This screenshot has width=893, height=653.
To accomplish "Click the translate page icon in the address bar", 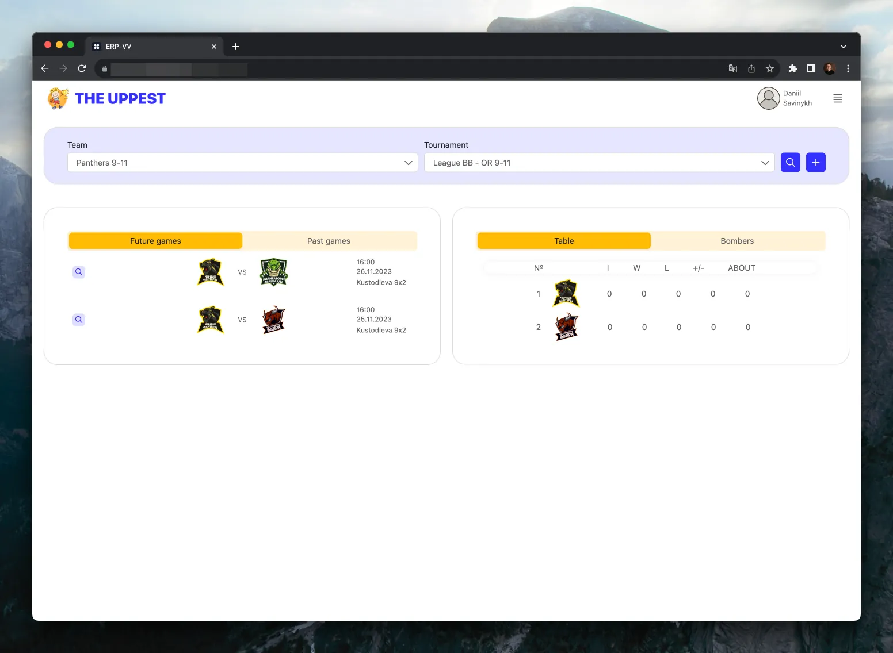I will click(732, 68).
